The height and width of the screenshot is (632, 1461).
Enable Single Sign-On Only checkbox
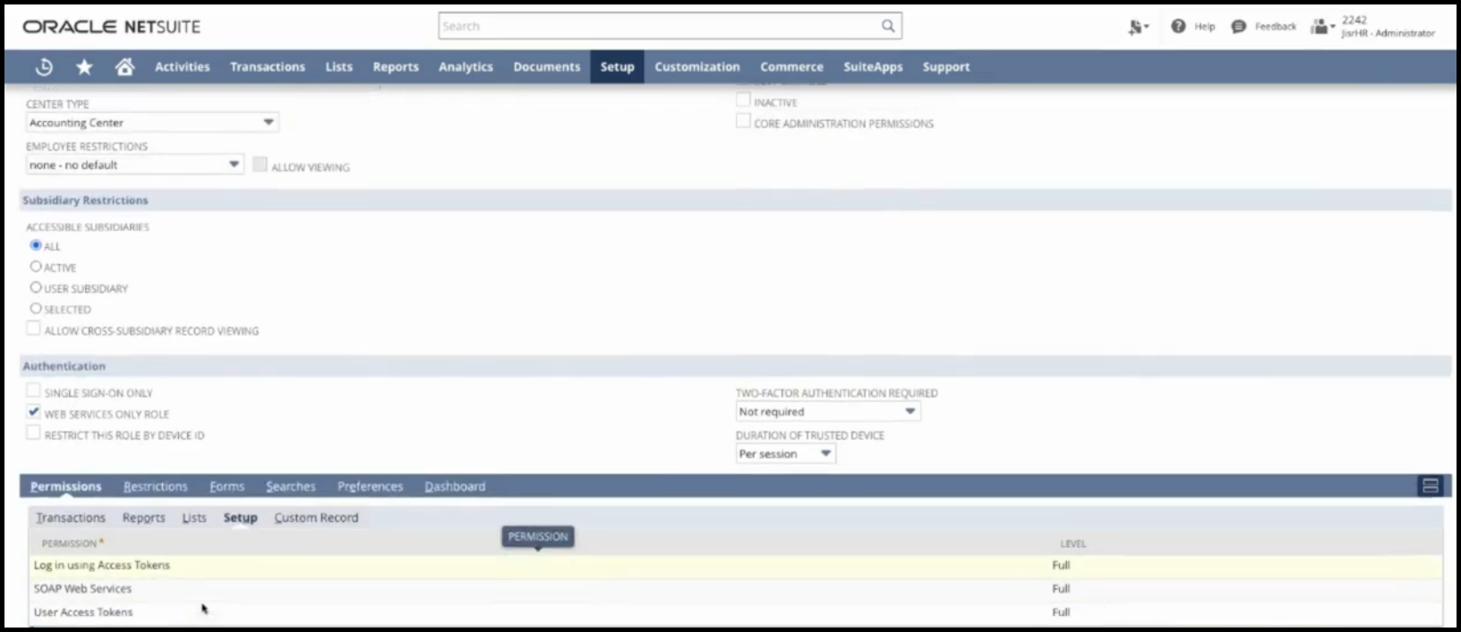pyautogui.click(x=34, y=391)
